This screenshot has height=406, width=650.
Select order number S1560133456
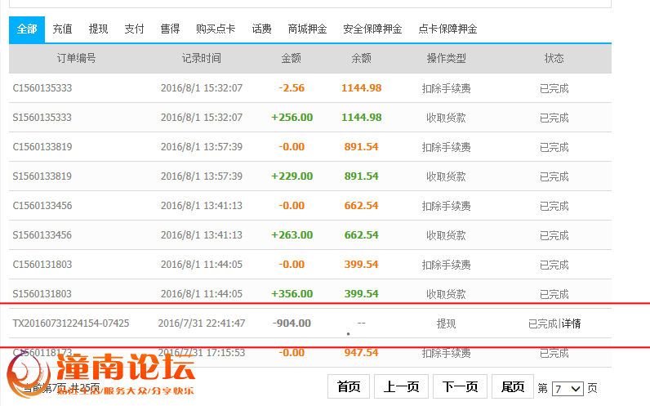point(42,235)
